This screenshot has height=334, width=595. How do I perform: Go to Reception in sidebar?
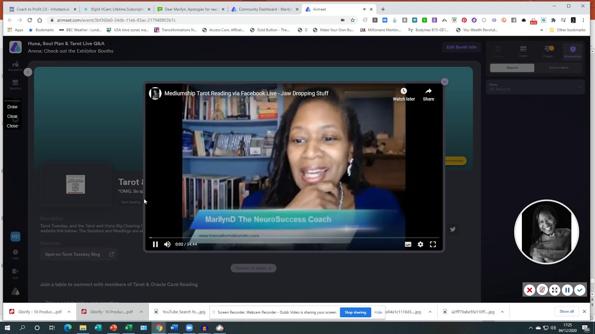coord(15,66)
